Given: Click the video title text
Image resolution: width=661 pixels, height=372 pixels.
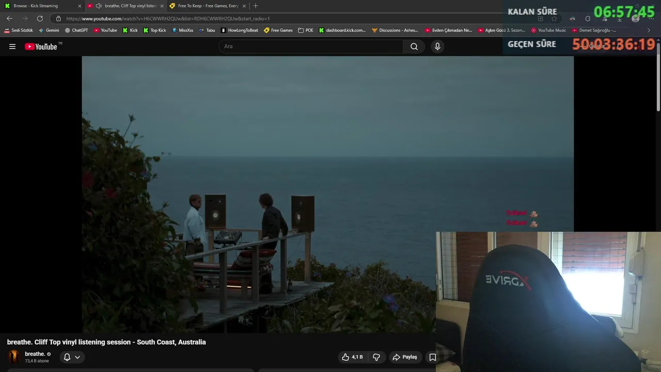Looking at the screenshot, I should coord(106,342).
